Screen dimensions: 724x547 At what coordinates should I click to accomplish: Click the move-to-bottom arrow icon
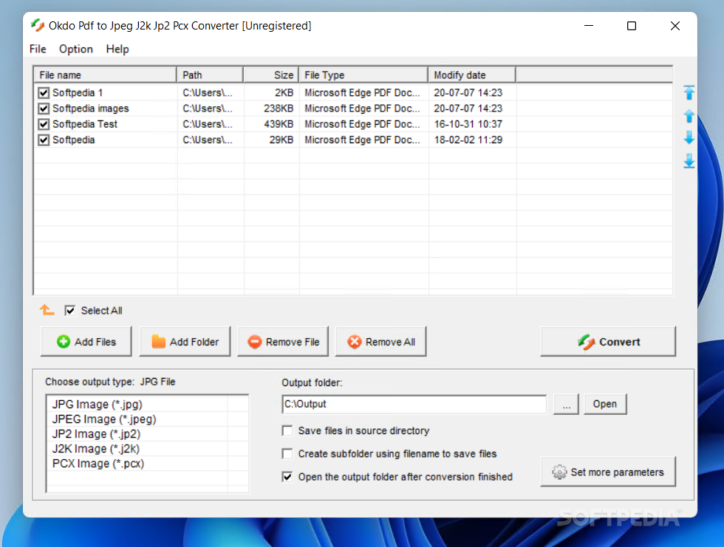689,161
